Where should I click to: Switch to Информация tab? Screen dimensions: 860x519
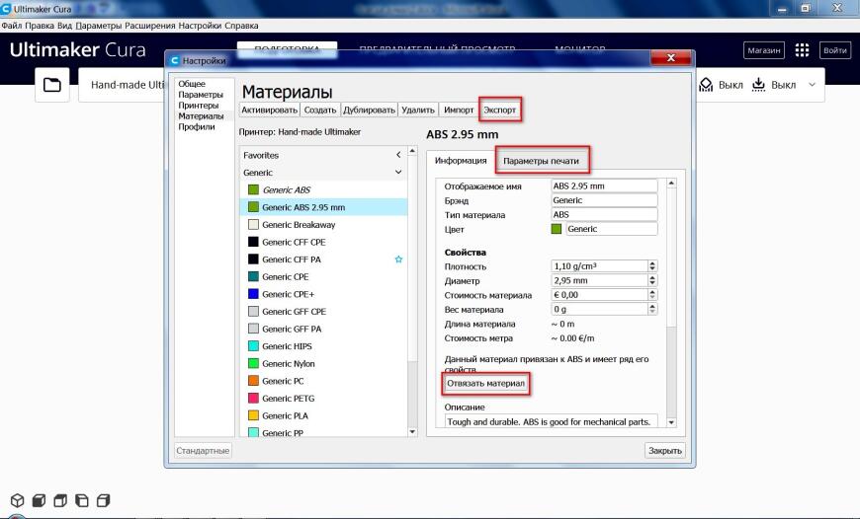click(461, 161)
